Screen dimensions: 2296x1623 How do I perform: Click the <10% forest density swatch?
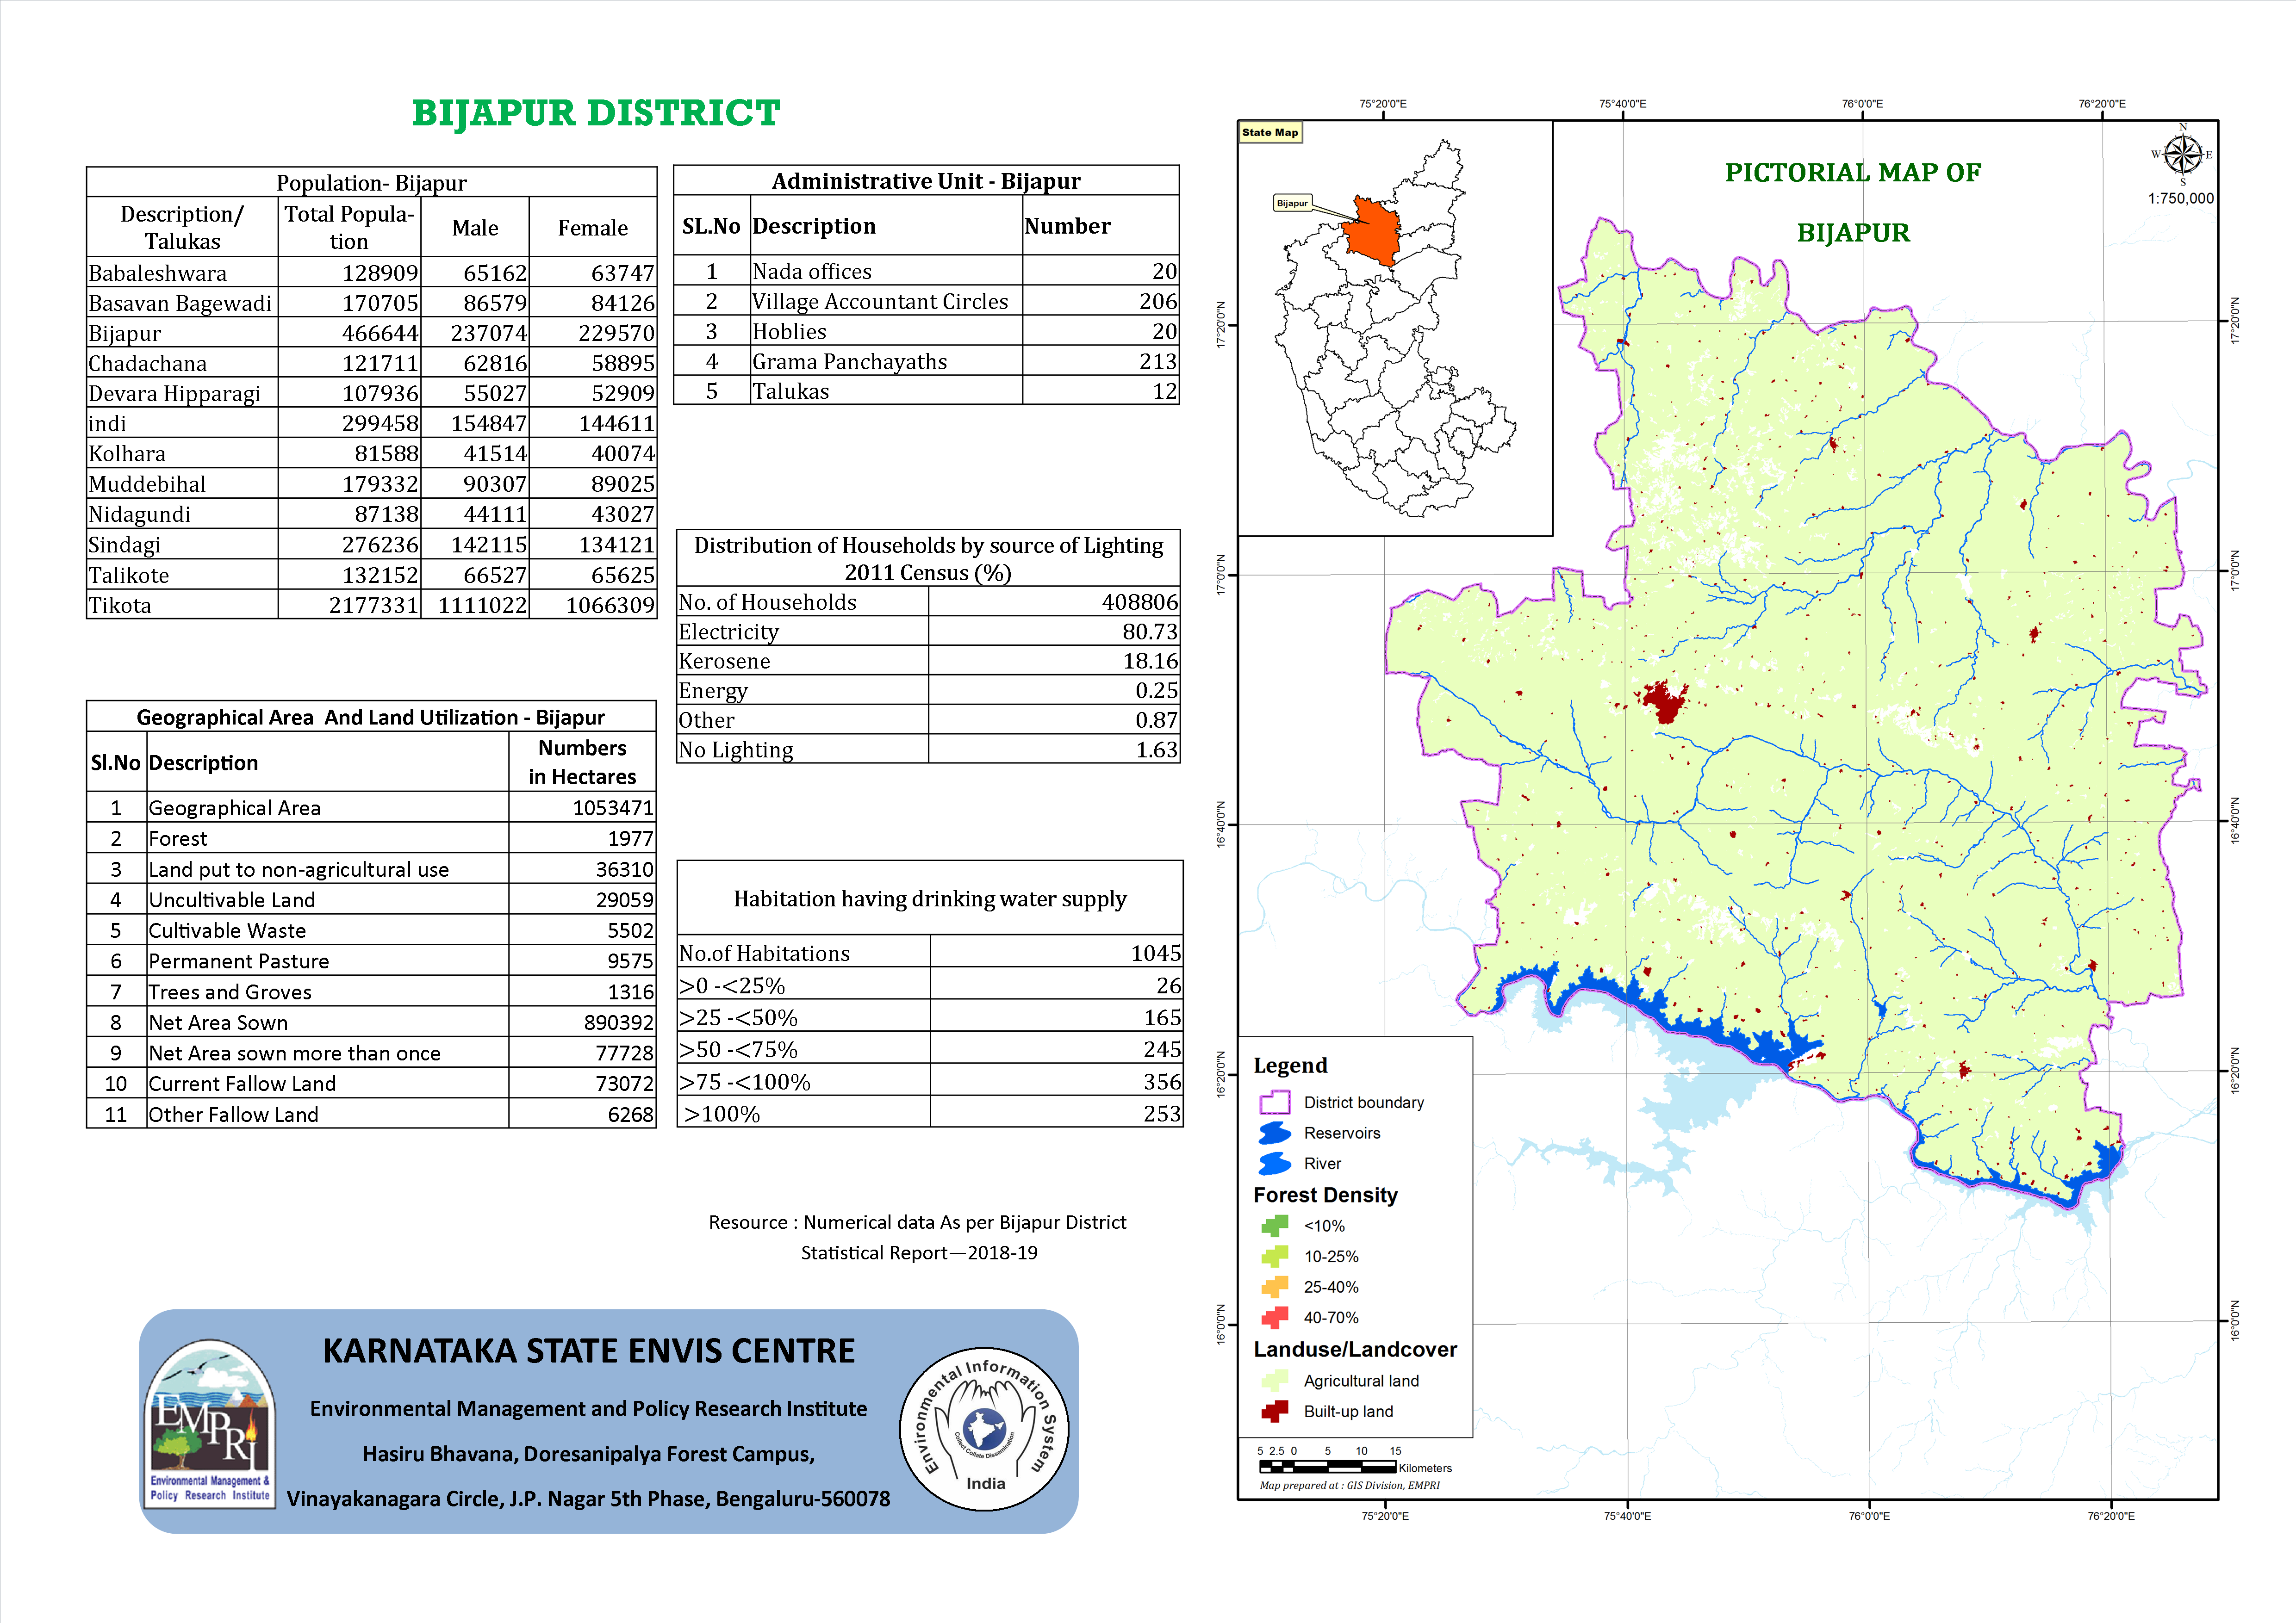(1274, 1225)
